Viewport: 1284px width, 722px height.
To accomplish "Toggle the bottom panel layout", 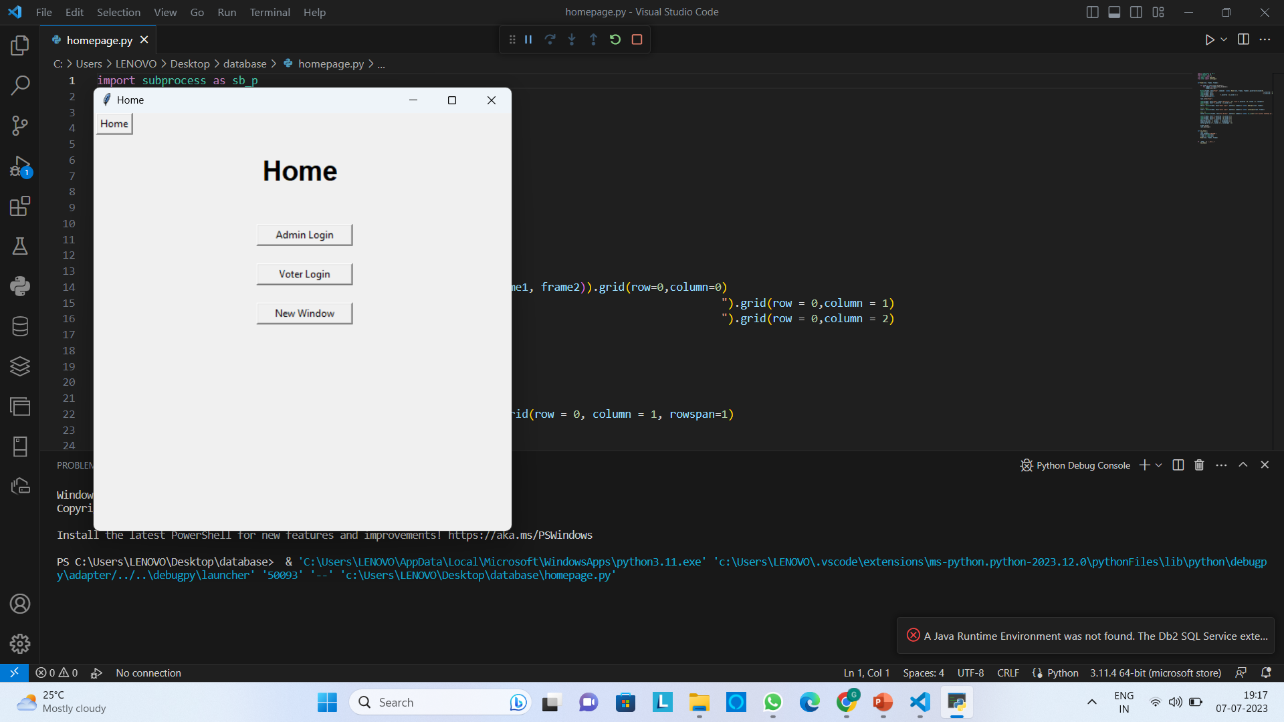I will point(1114,12).
